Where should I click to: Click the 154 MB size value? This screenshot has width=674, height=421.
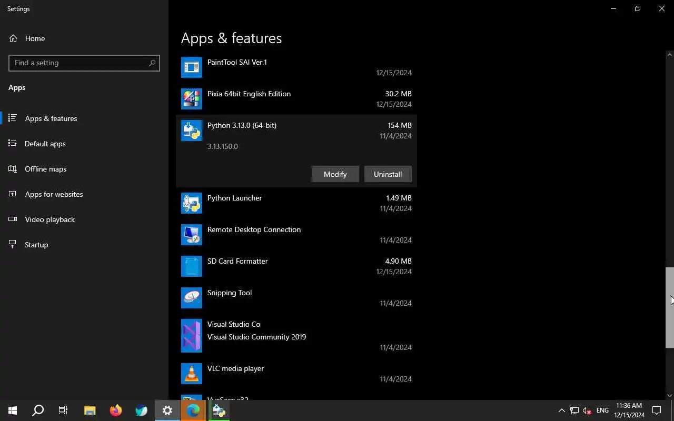coord(400,125)
